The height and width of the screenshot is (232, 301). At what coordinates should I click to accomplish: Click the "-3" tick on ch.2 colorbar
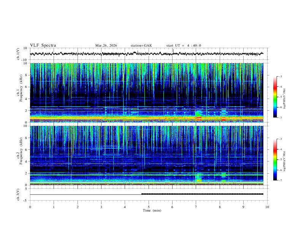pos(280,139)
